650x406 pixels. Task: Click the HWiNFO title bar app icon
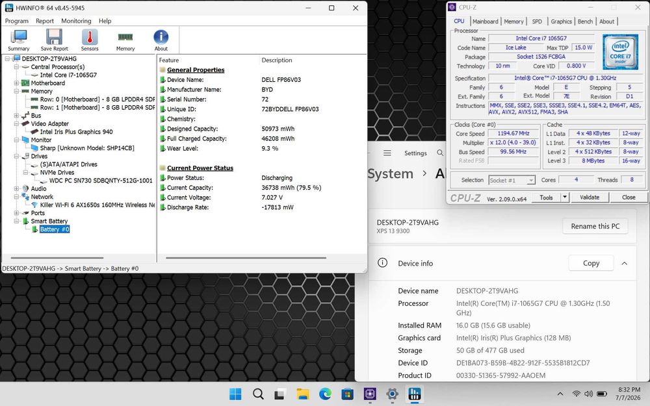[8, 7]
